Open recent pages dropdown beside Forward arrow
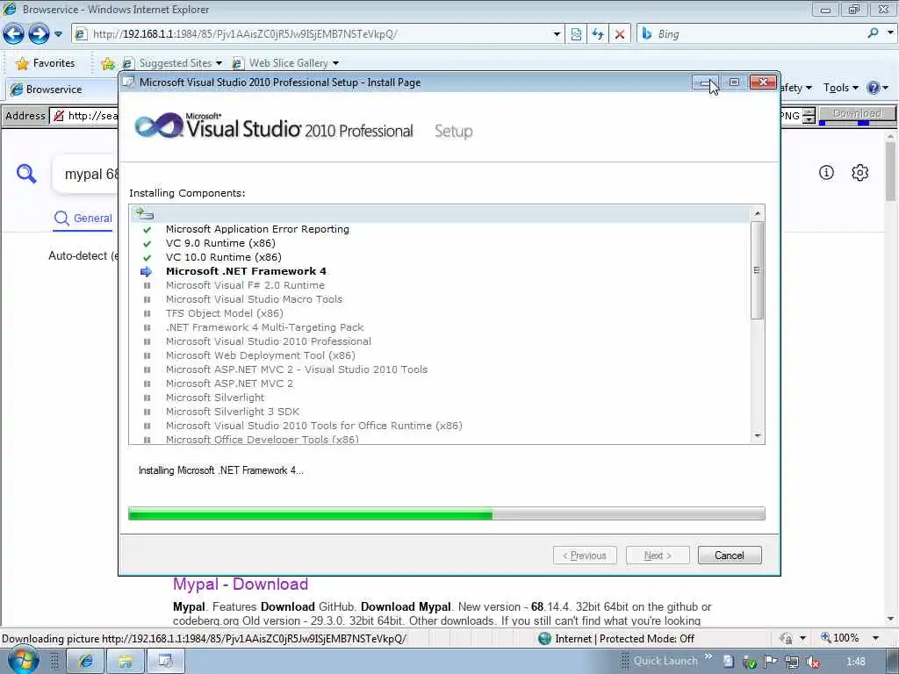This screenshot has width=899, height=674. (58, 34)
